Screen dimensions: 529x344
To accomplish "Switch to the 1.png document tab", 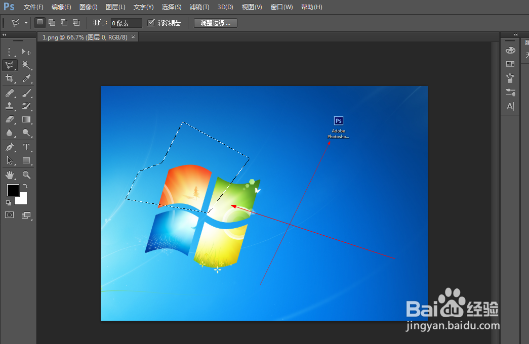I will coord(85,37).
